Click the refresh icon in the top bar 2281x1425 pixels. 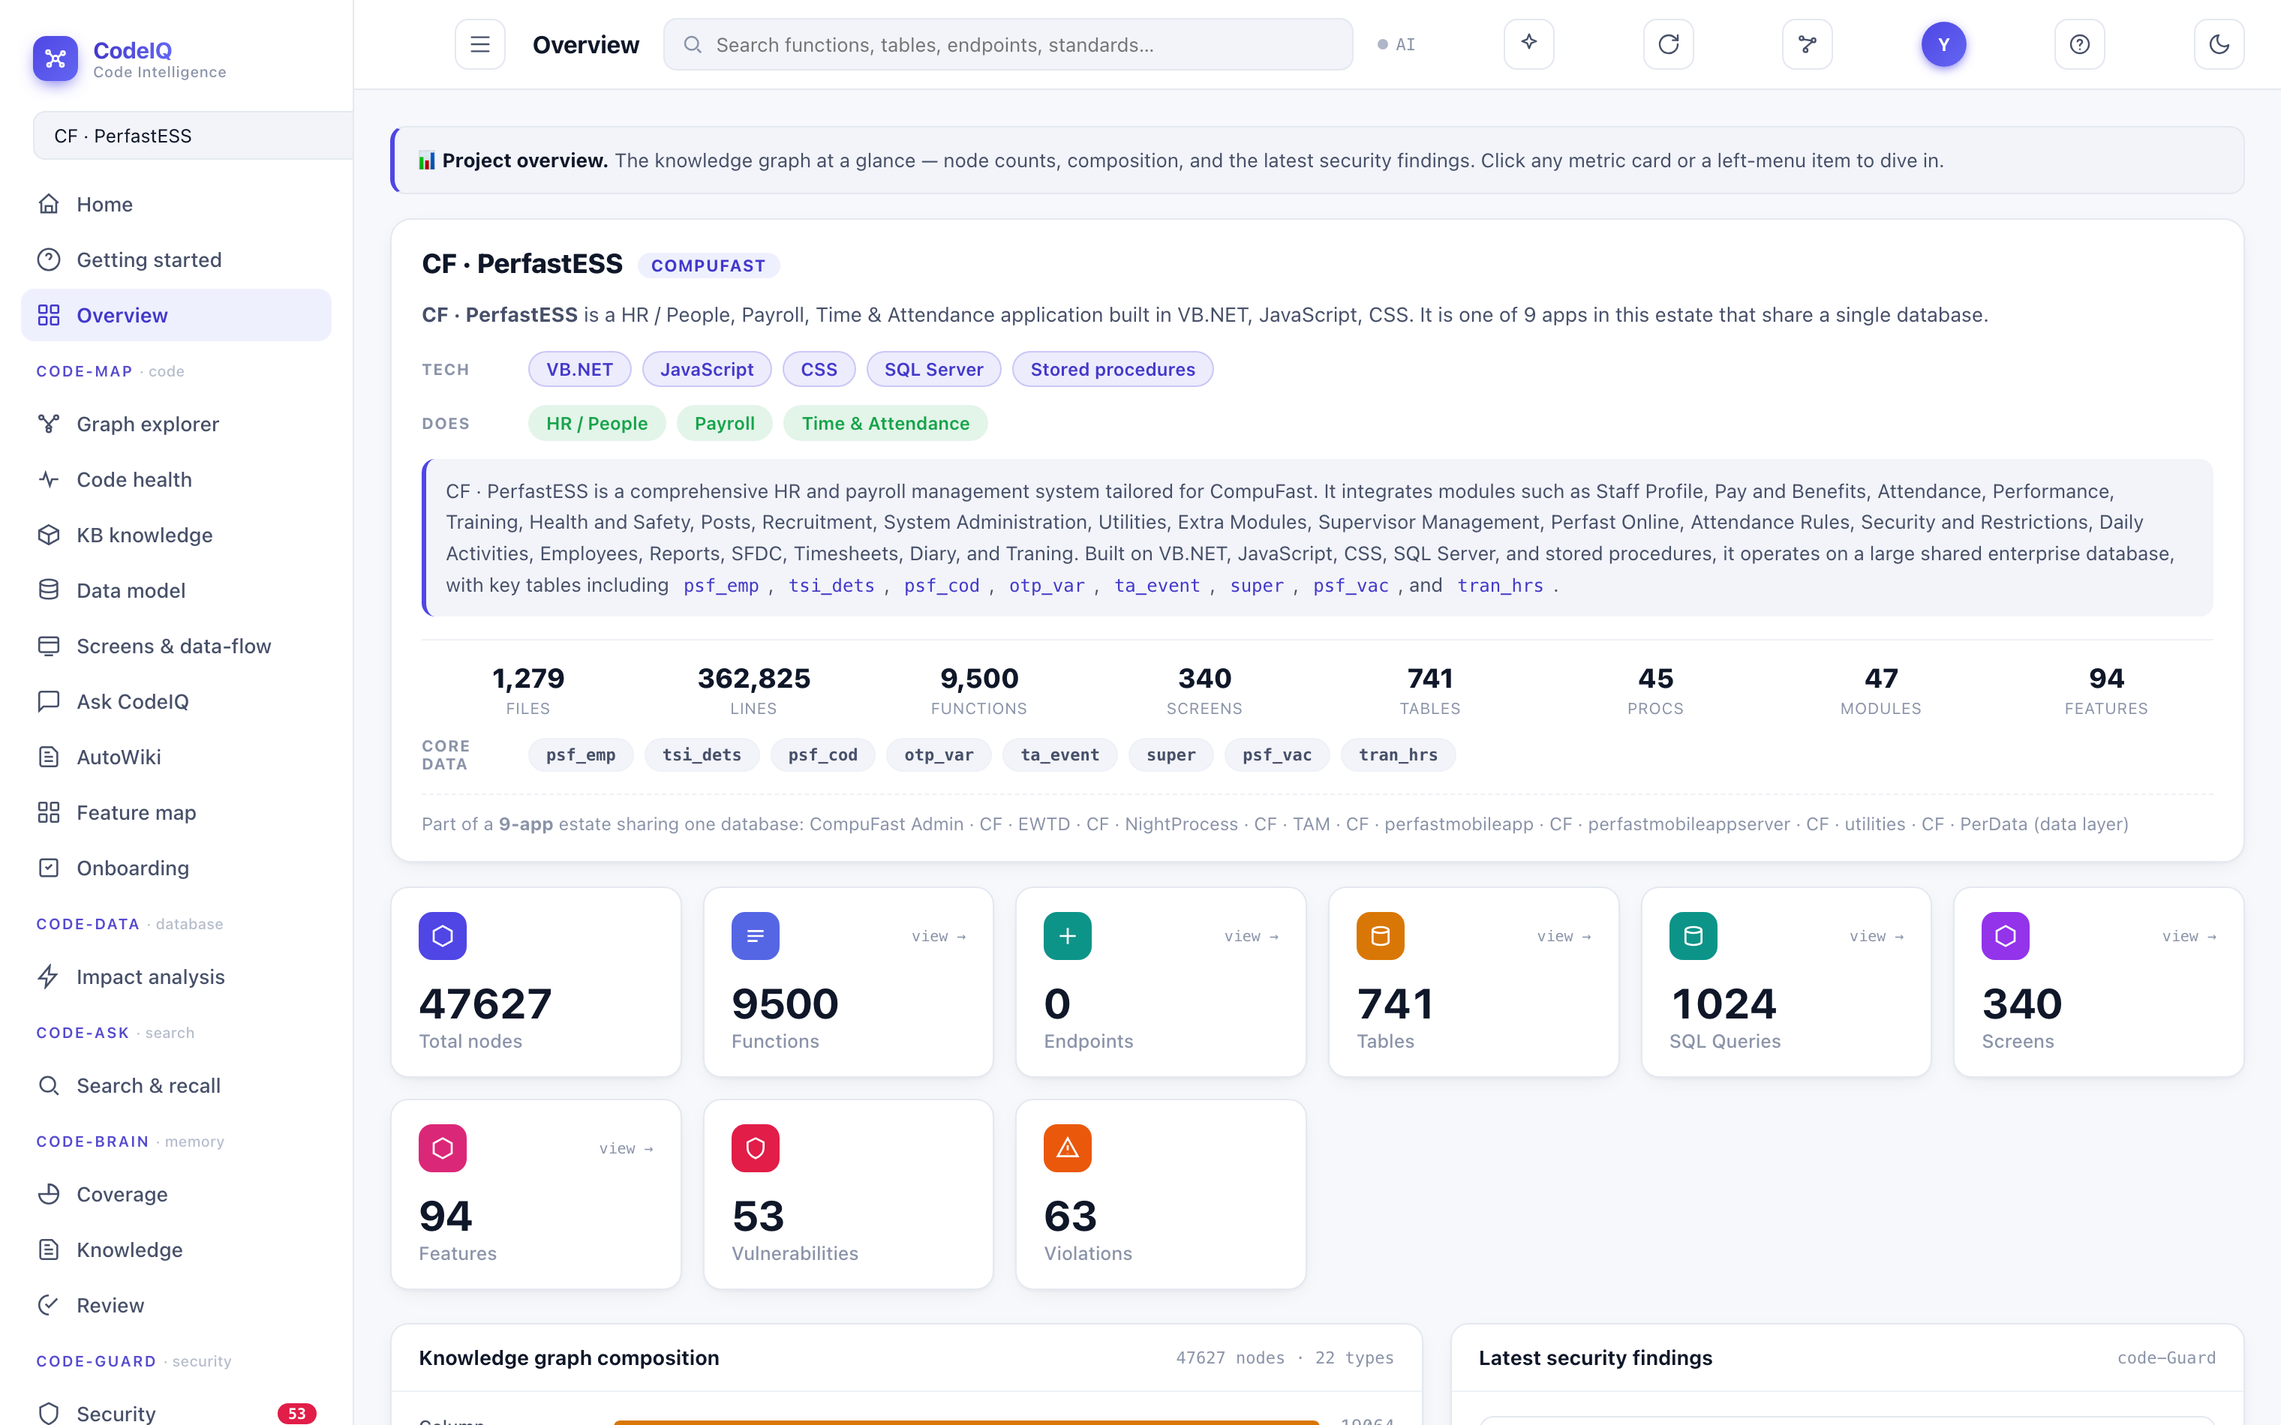coord(1668,44)
